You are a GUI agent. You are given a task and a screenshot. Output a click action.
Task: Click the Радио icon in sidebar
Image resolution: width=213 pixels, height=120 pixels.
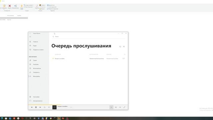point(30,46)
